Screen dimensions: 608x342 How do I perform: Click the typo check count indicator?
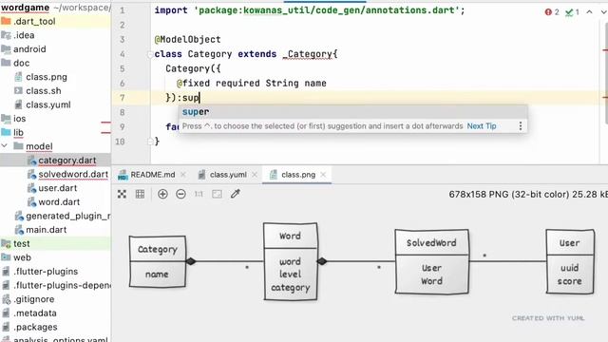pyautogui.click(x=572, y=12)
